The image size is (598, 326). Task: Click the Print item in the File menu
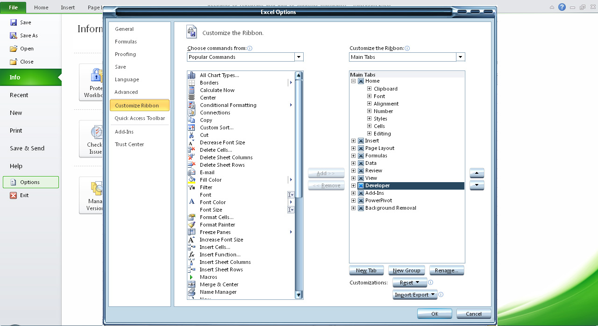[30, 131]
